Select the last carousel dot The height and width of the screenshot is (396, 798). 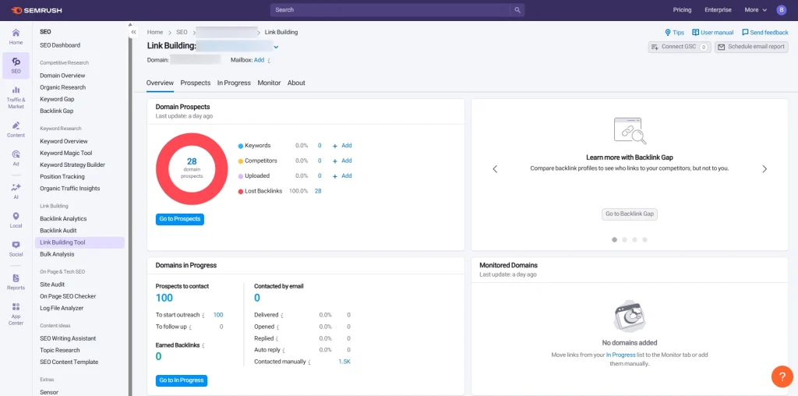pos(644,239)
